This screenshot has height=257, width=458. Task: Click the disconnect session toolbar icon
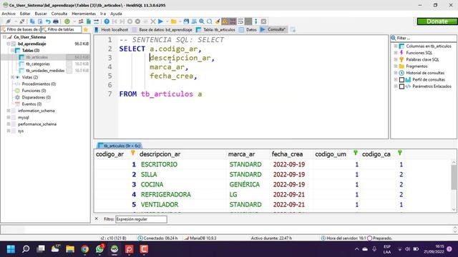[x=22, y=21]
